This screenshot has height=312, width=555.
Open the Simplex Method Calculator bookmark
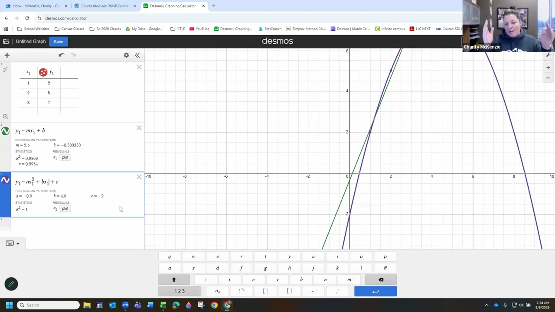(x=306, y=29)
